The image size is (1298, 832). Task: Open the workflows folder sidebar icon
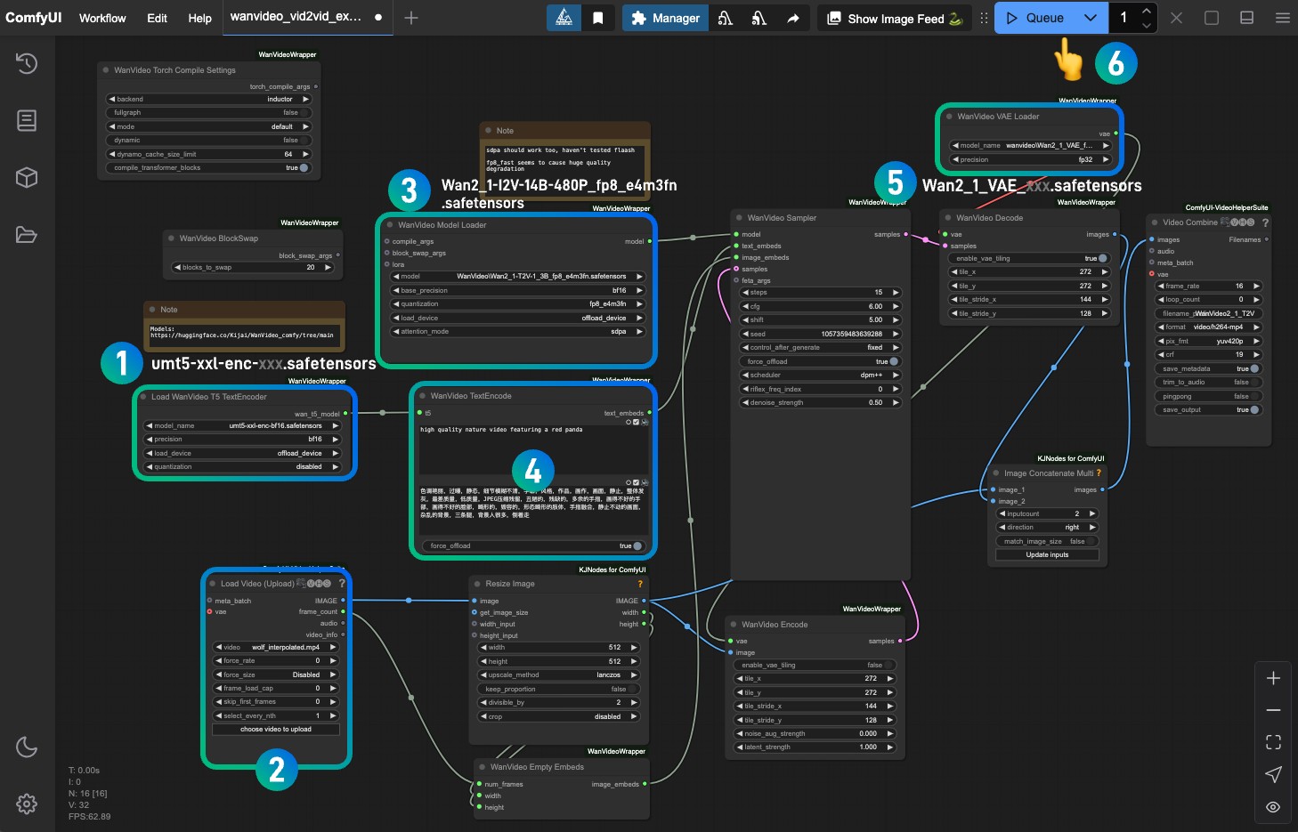point(27,234)
